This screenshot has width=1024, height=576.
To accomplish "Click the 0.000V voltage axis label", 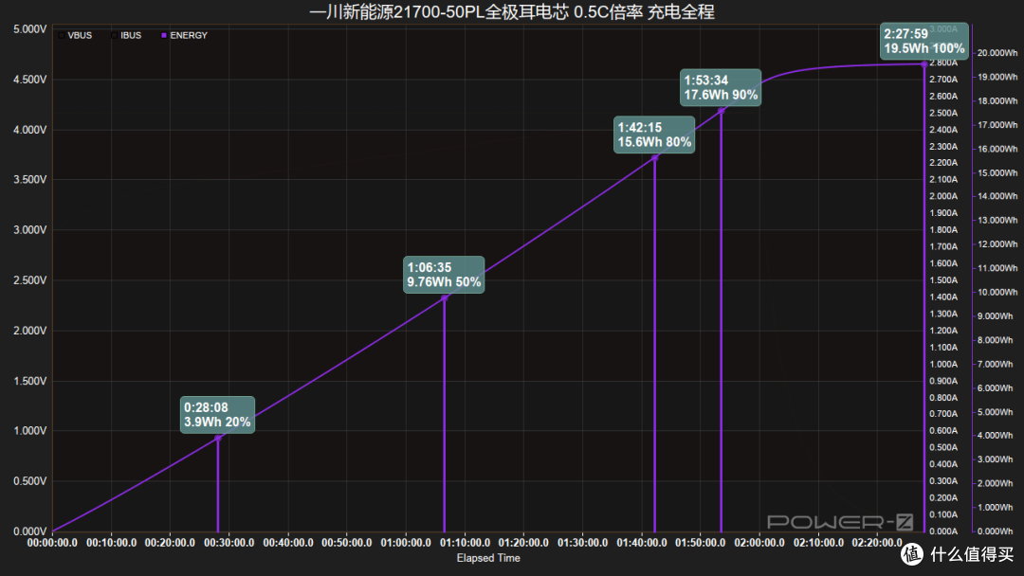I will click(30, 531).
